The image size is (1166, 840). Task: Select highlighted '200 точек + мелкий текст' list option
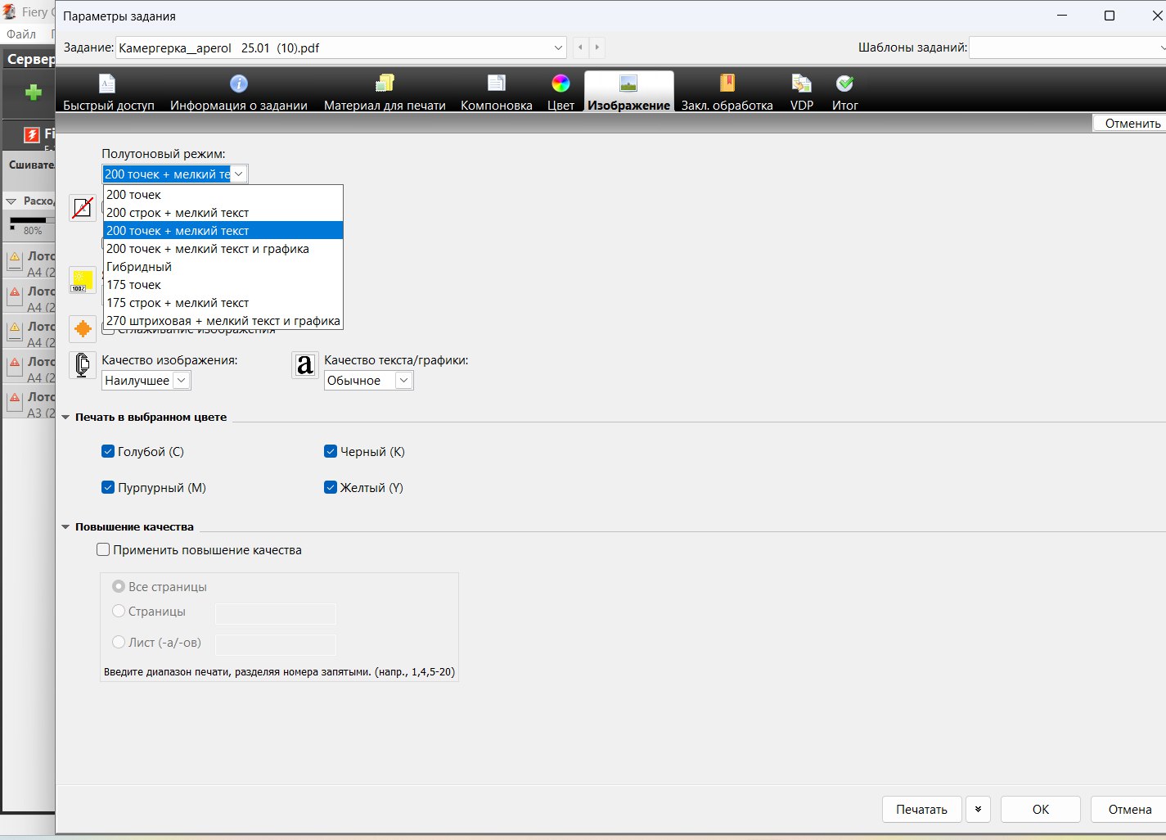(x=223, y=231)
